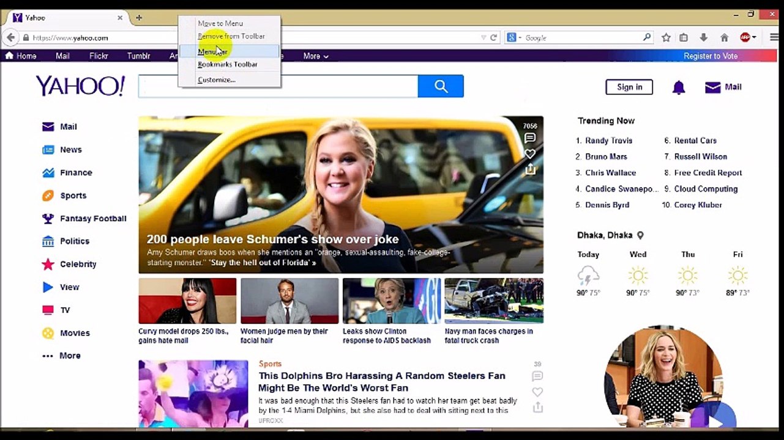Bookmark this page with the star icon
Viewport: 784px width, 440px height.
pyautogui.click(x=666, y=38)
